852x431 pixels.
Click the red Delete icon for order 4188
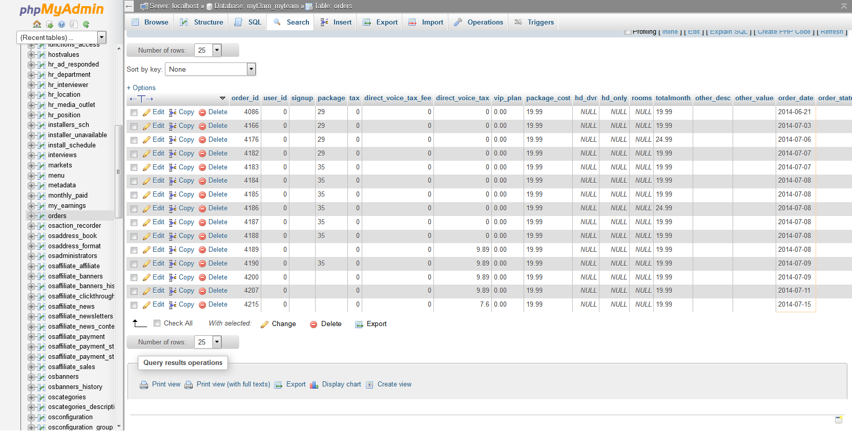(x=202, y=236)
